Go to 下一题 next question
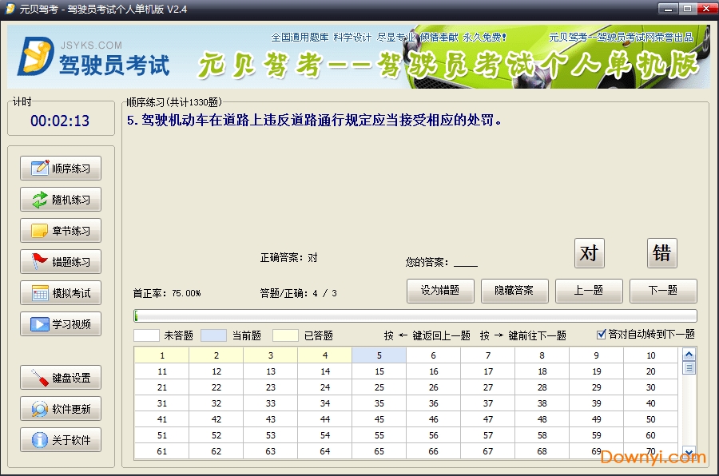 pos(663,291)
